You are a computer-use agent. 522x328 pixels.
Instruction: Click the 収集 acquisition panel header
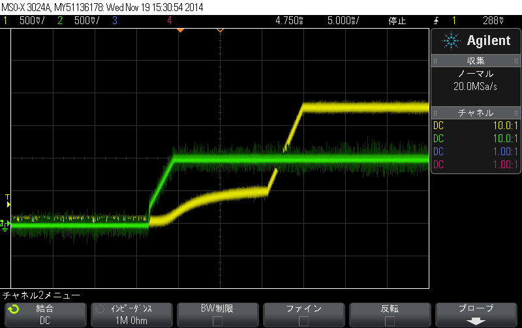[476, 61]
